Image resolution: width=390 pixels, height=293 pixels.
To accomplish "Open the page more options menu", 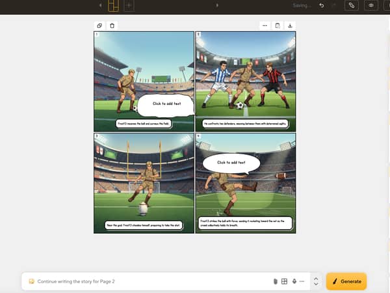I will [265, 25].
